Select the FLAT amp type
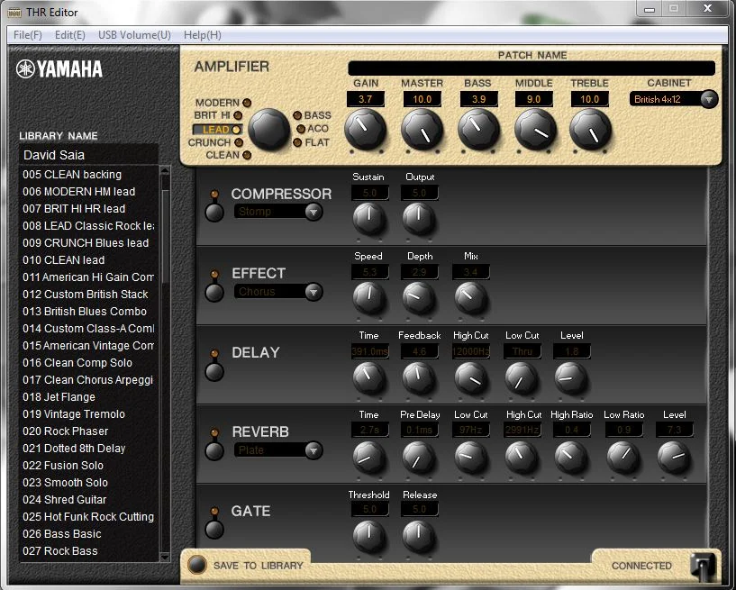 point(311,142)
